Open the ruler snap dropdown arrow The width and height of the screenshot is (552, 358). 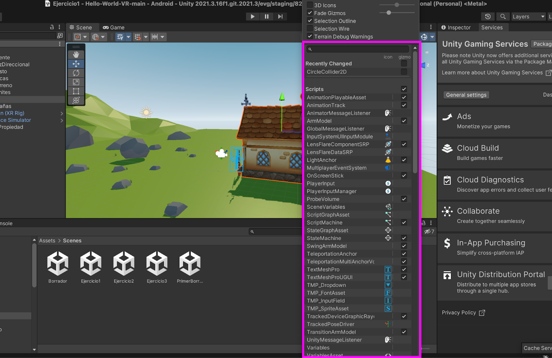pos(162,37)
